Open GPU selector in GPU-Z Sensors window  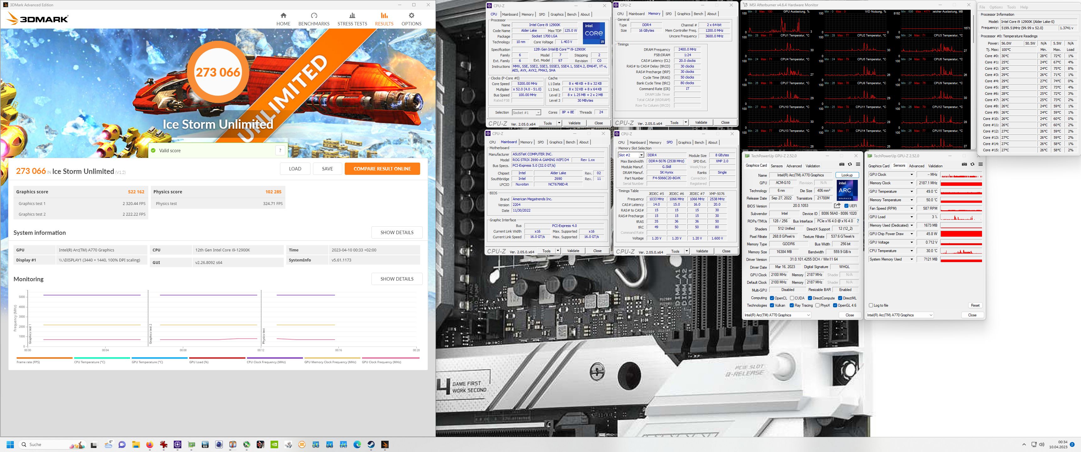tap(900, 315)
